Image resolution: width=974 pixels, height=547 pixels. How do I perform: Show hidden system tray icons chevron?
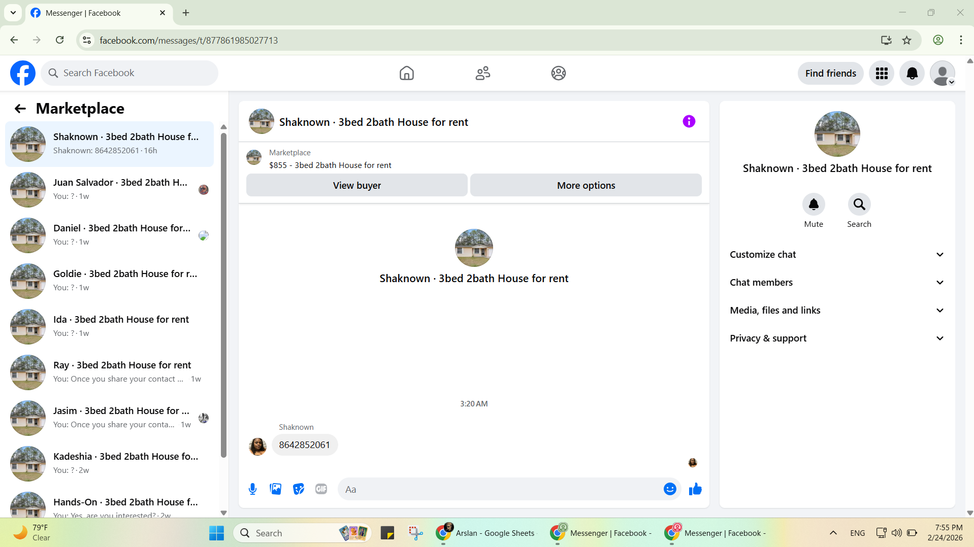click(x=833, y=533)
